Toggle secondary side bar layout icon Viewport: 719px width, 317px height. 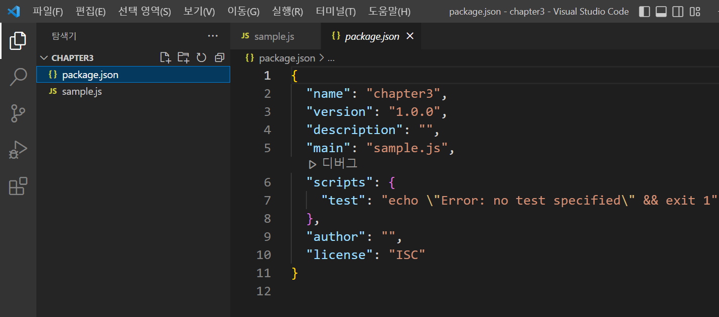point(678,12)
